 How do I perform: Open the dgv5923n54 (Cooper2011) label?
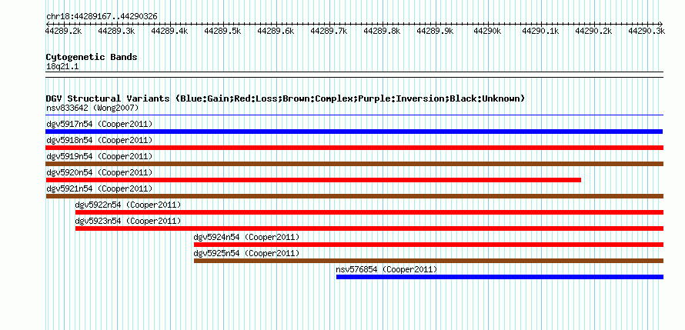pyautogui.click(x=128, y=221)
